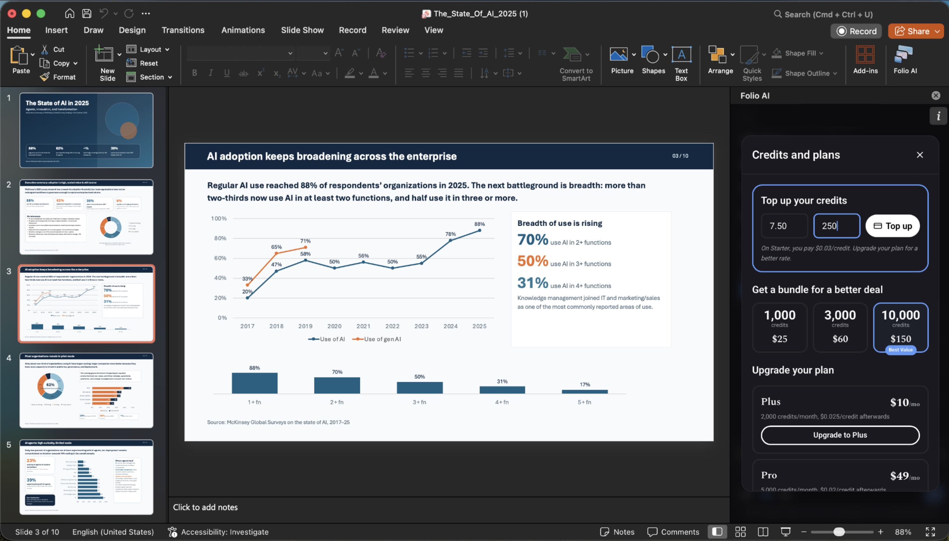949x541 pixels.
Task: Click the zoom slider handle
Action: tap(839, 532)
